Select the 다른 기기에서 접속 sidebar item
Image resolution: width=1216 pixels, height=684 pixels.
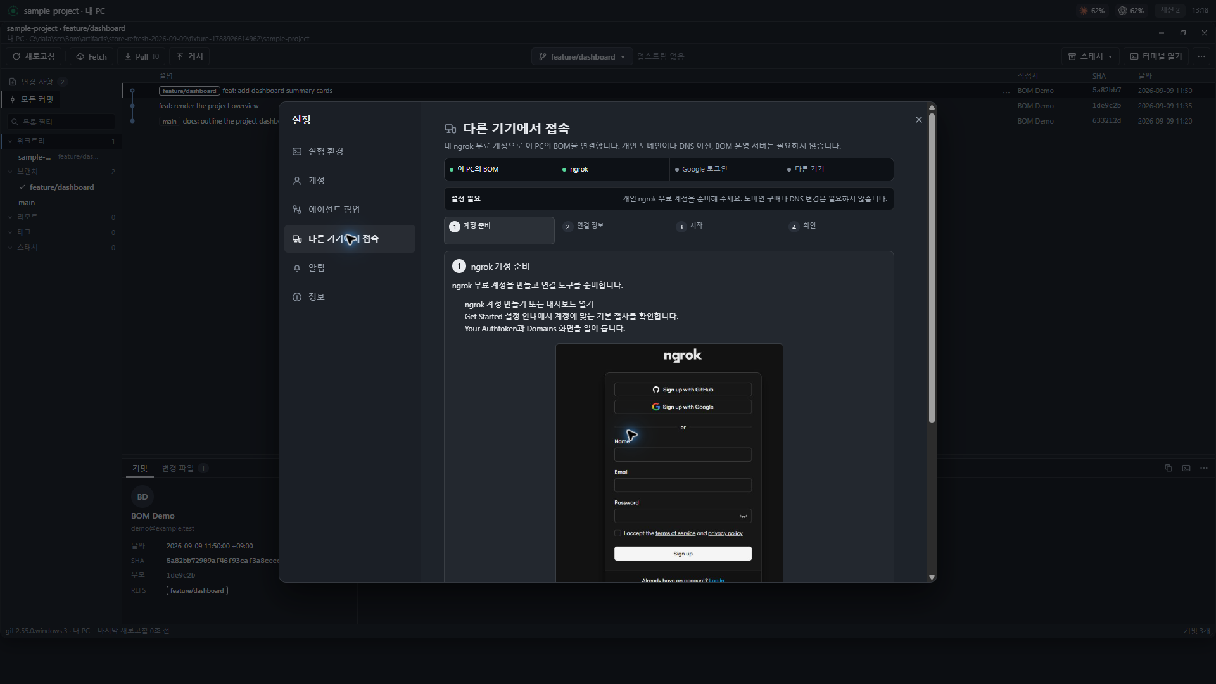350,239
